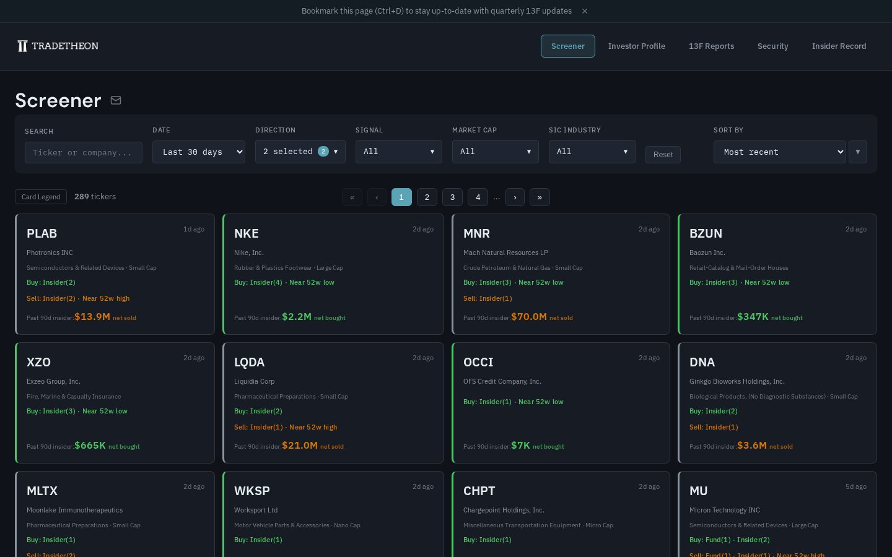Dismiss the bookmark banner with the X
The width and height of the screenshot is (892, 557).
coord(585,11)
